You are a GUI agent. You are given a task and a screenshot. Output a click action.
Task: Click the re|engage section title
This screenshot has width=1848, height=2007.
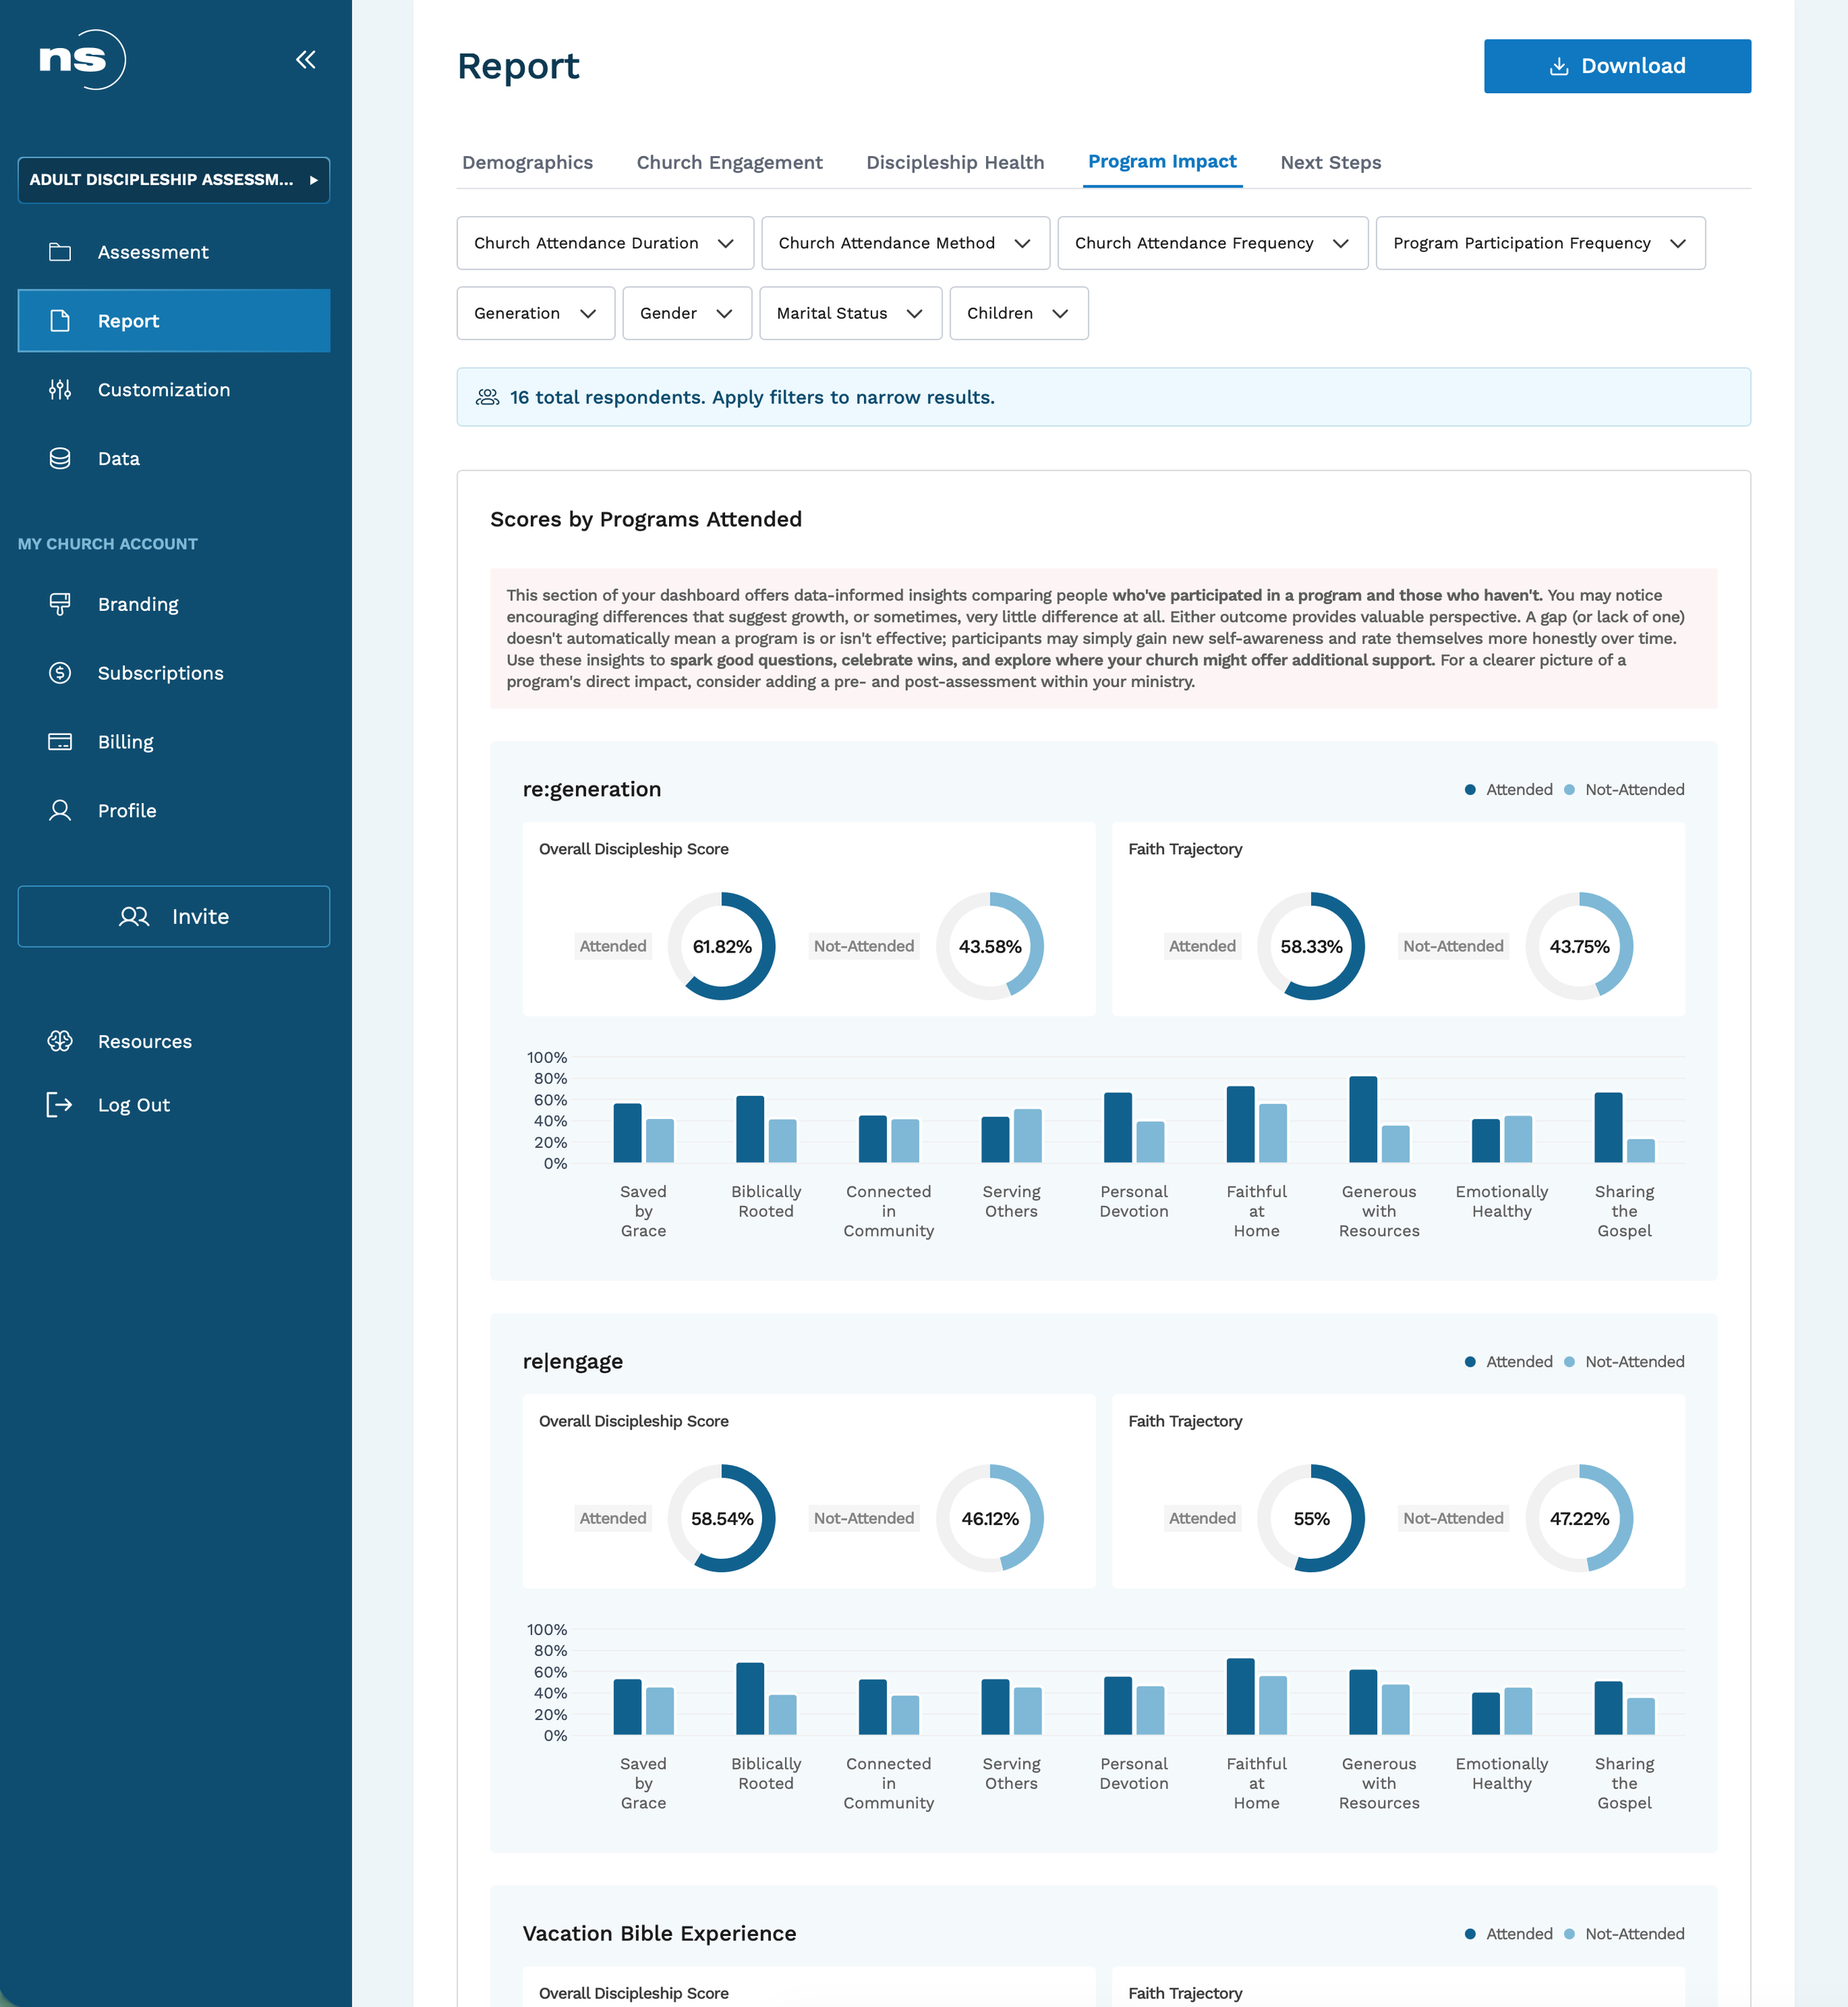click(573, 1361)
